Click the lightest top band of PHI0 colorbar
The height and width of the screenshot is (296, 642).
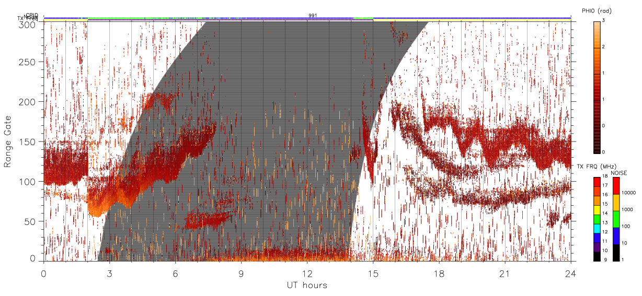point(597,22)
